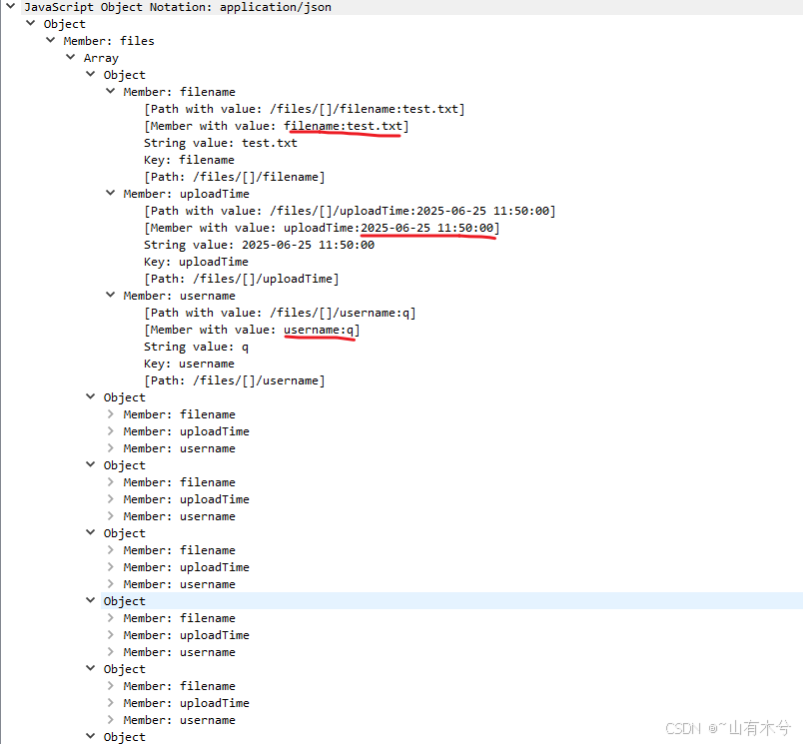The width and height of the screenshot is (803, 744).
Task: Select [Path with value: /files/[]/username:q] row
Action: [x=280, y=313]
